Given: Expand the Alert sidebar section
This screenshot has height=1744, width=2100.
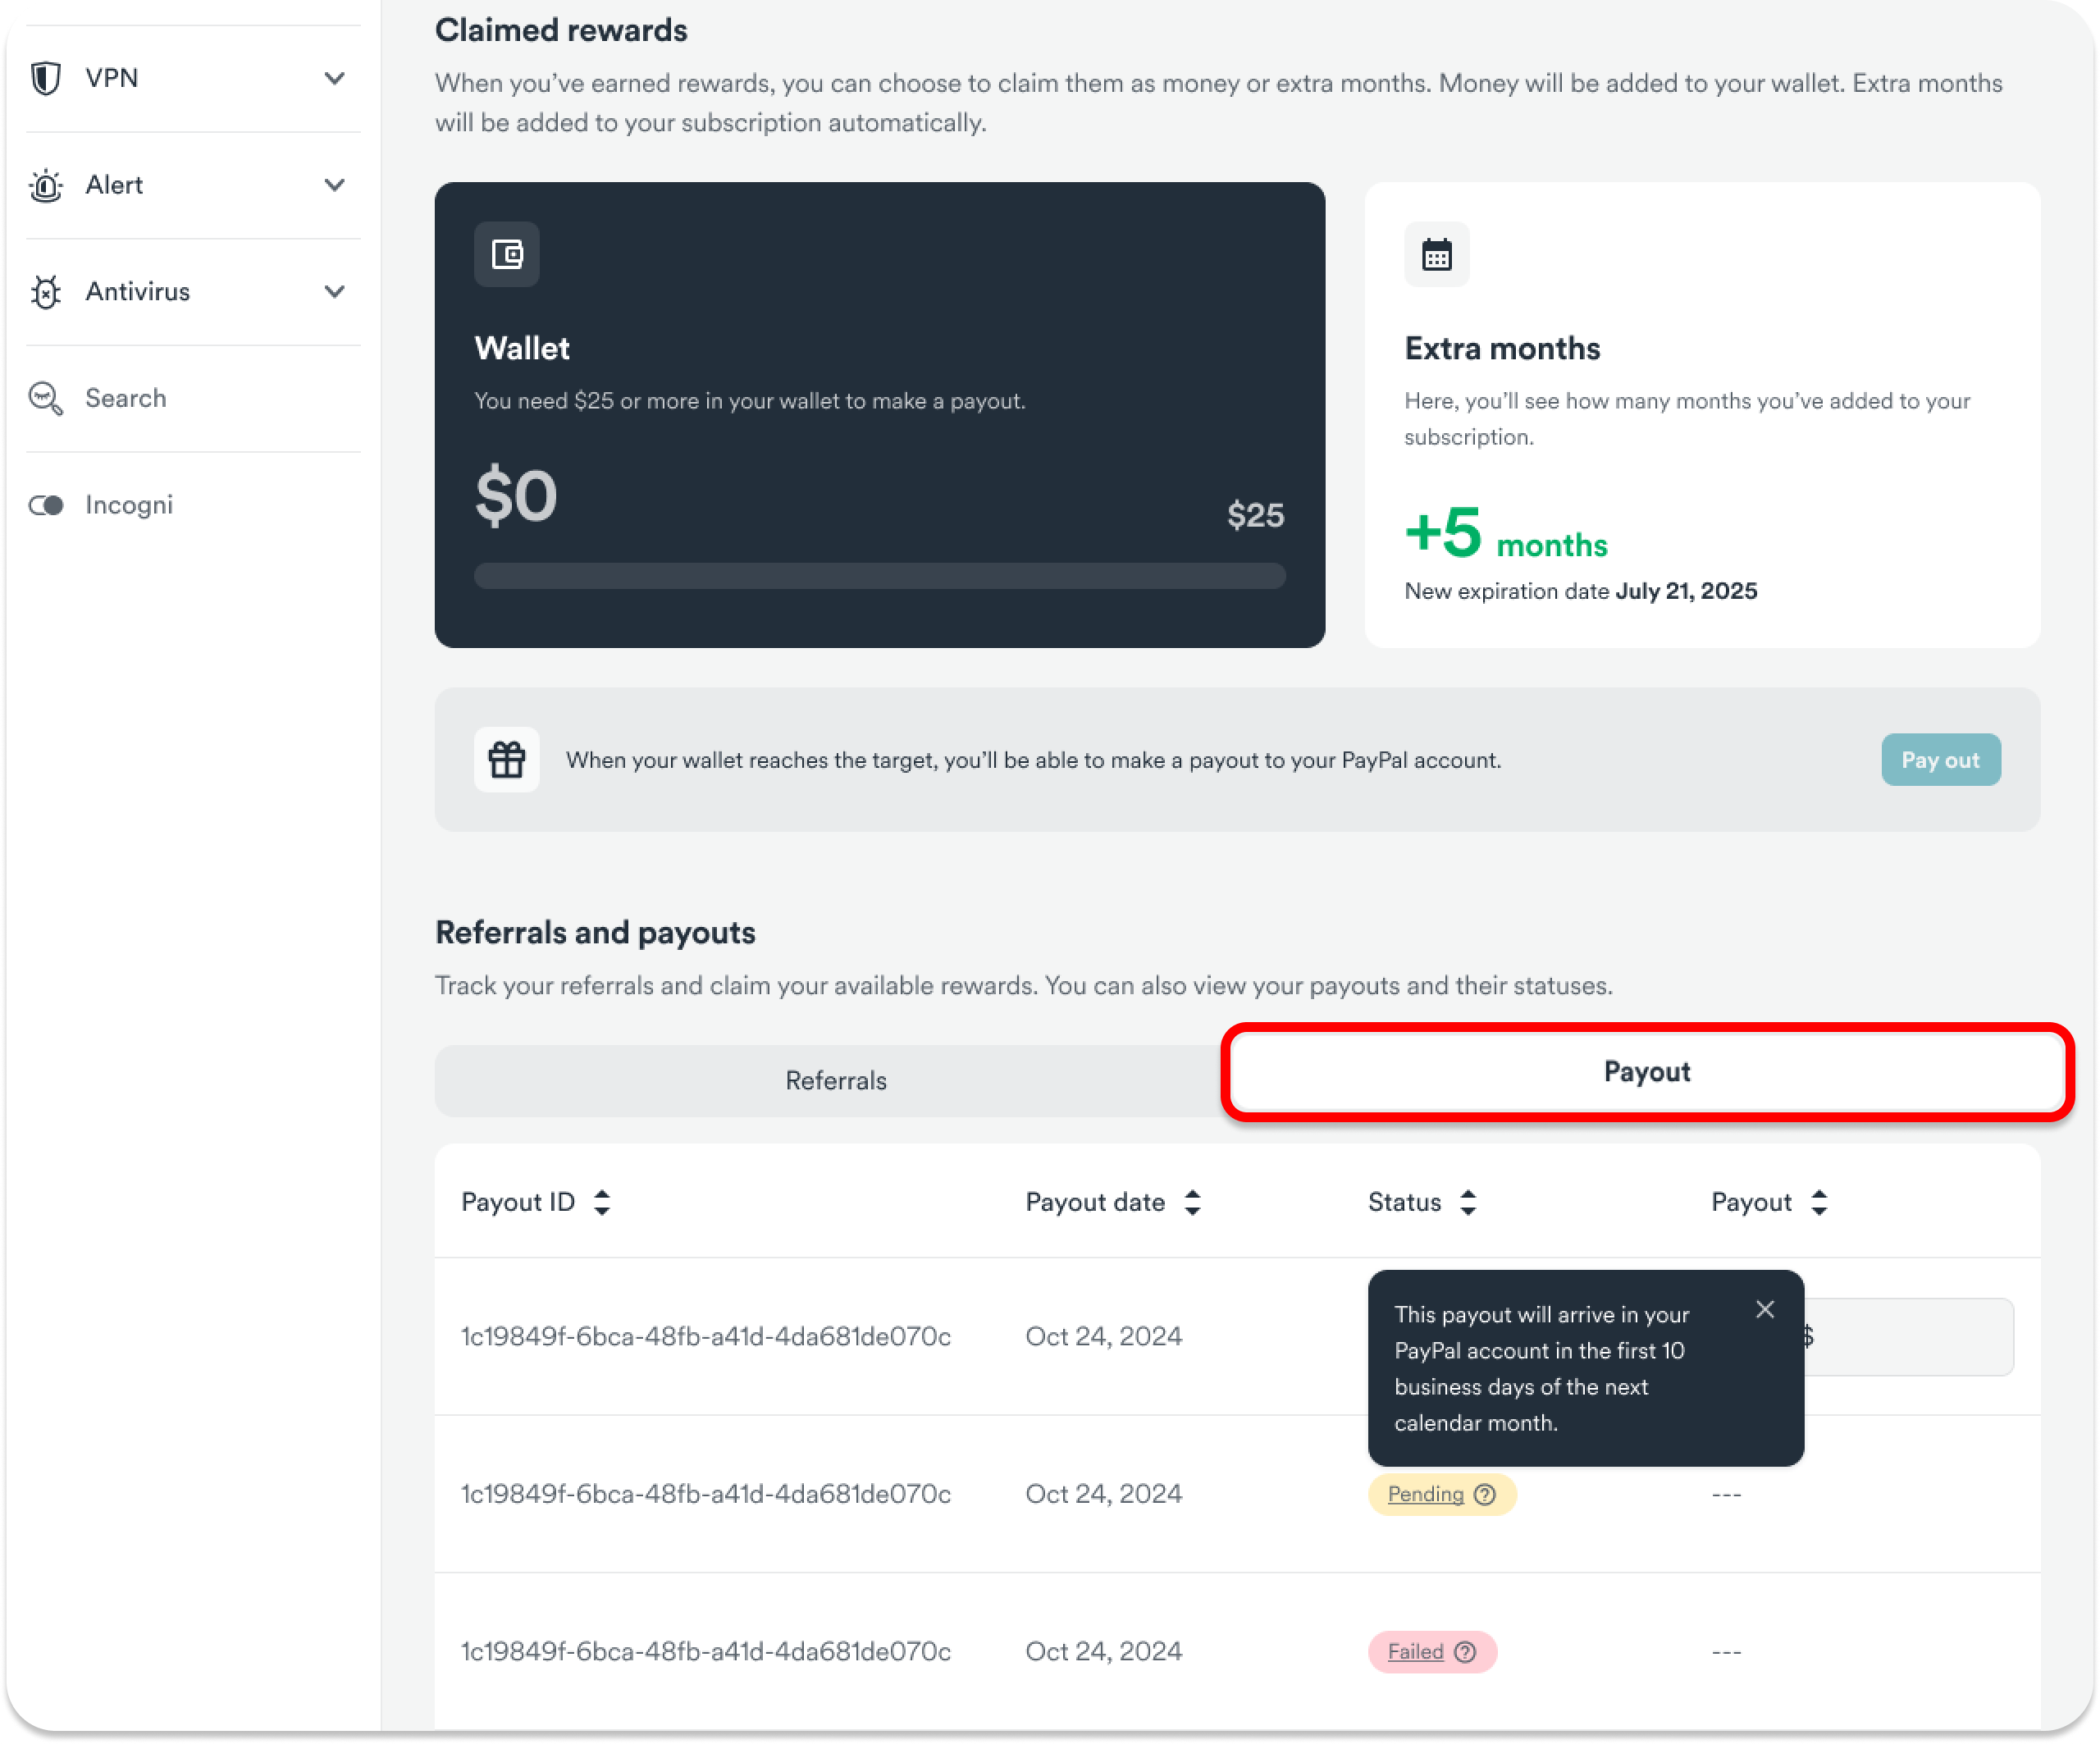Looking at the screenshot, I should point(335,185).
